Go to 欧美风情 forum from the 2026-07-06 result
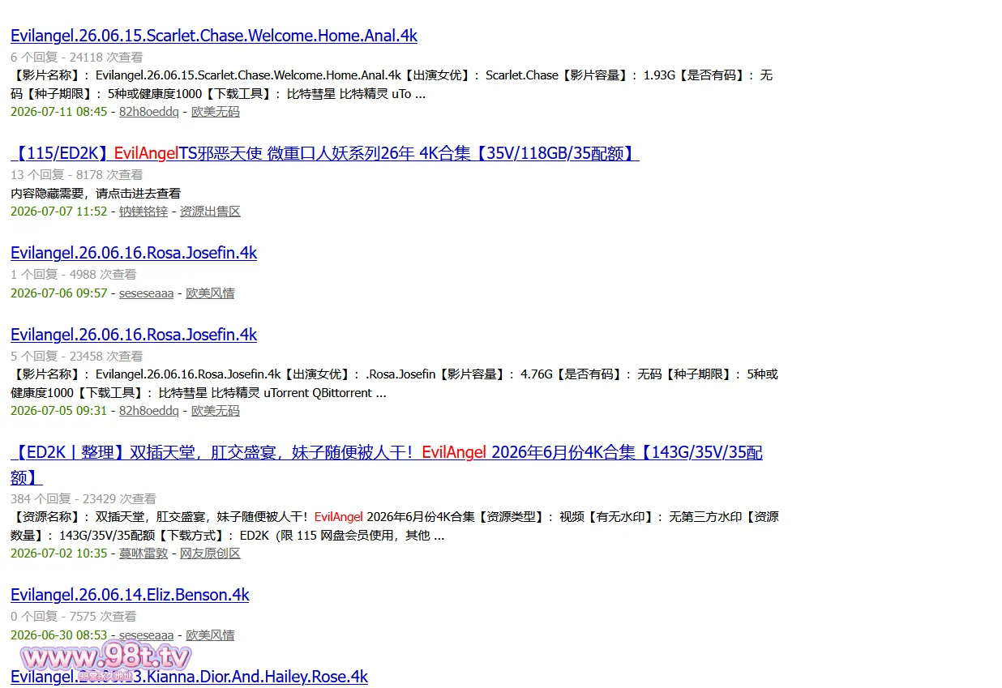1002x688 pixels. (210, 293)
